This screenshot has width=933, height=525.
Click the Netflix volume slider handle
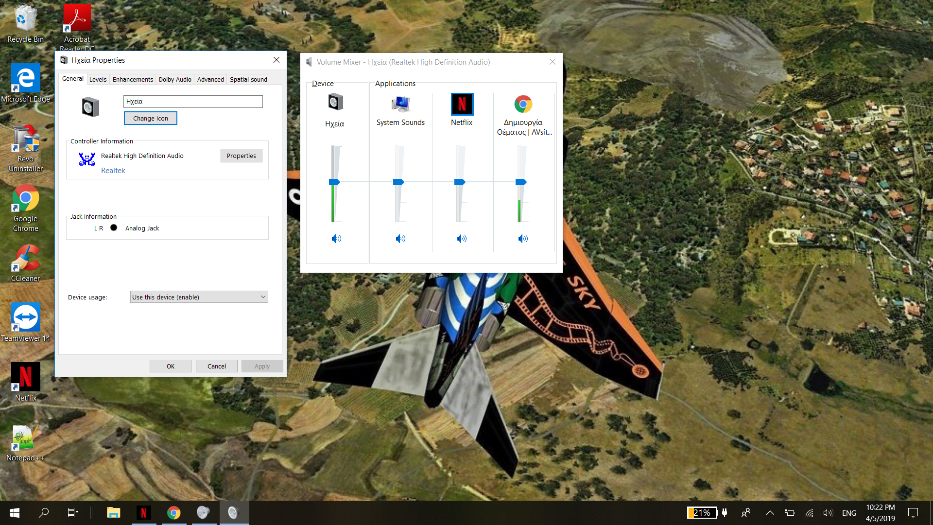[x=460, y=182]
